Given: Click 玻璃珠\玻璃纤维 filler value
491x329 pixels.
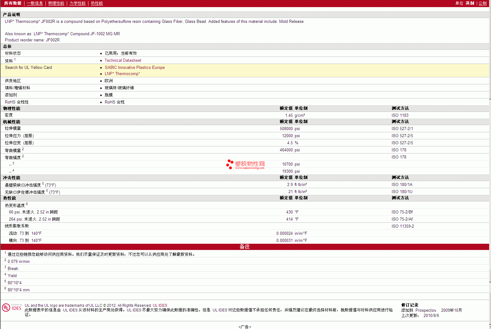Looking at the screenshot, I should coord(119,88).
